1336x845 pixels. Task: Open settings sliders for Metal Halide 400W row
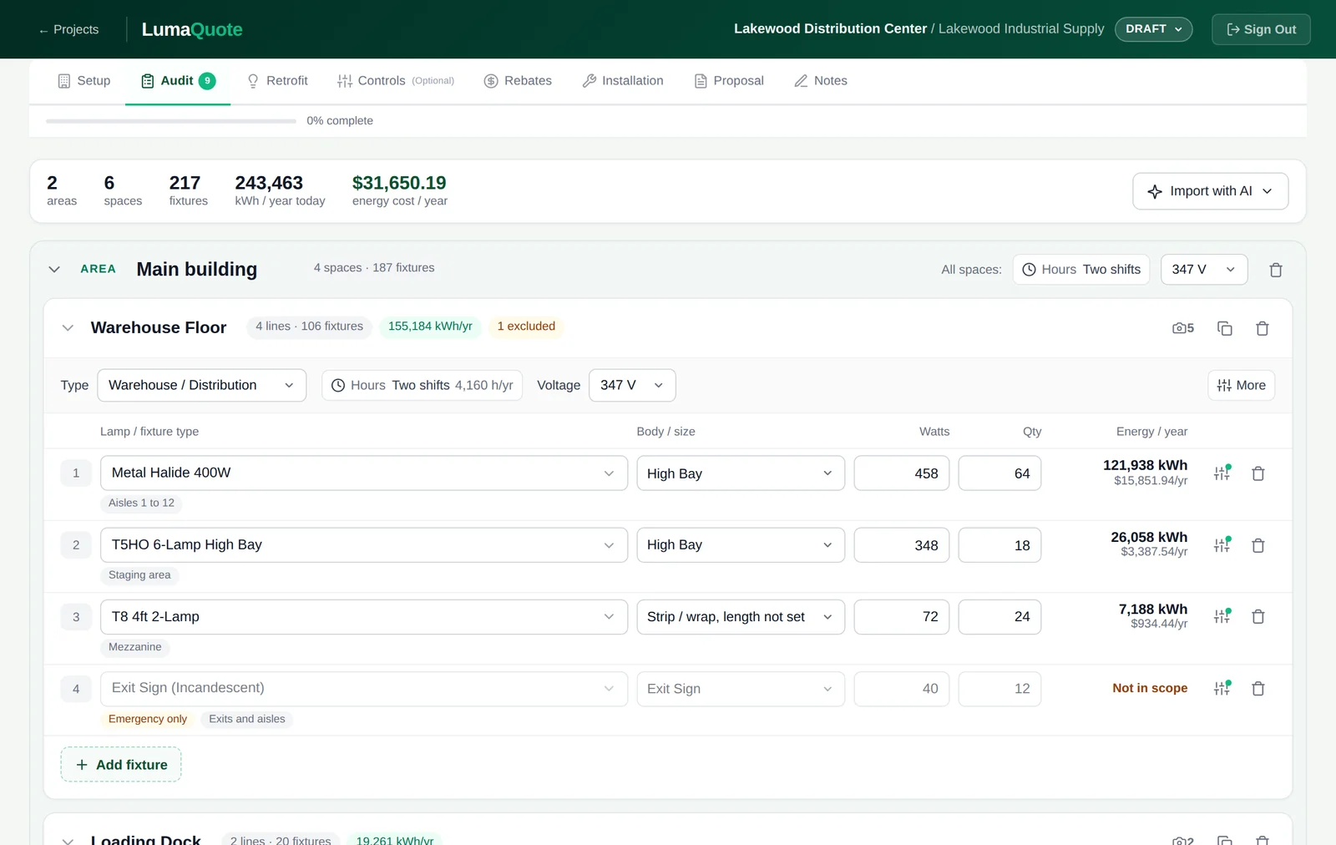coord(1222,473)
